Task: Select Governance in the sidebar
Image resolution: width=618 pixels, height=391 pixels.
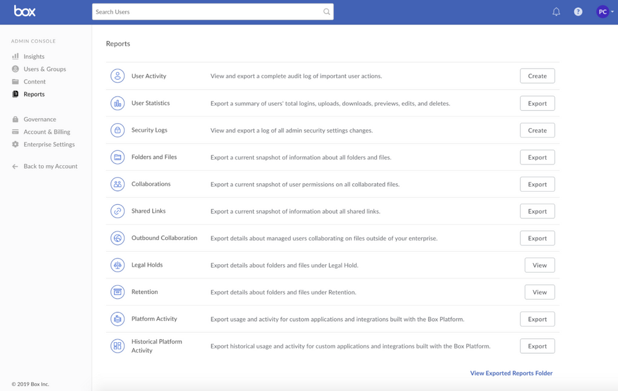Action: [x=40, y=119]
